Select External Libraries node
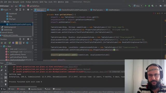Viewport: 166px width, 93px height. pos(7,33)
